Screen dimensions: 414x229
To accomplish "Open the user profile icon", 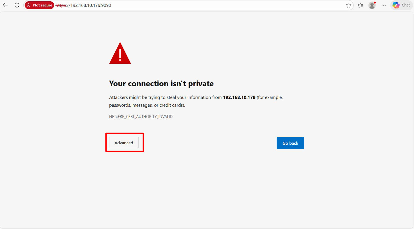I will coord(372,5).
